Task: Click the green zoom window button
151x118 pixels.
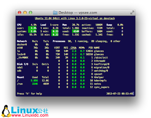Action: pos(31,13)
